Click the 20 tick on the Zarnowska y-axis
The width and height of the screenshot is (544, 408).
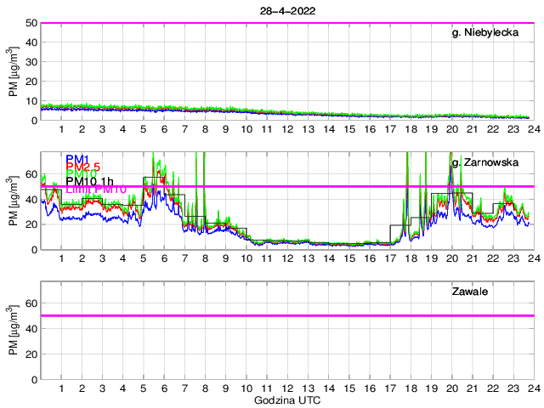pyautogui.click(x=30, y=224)
